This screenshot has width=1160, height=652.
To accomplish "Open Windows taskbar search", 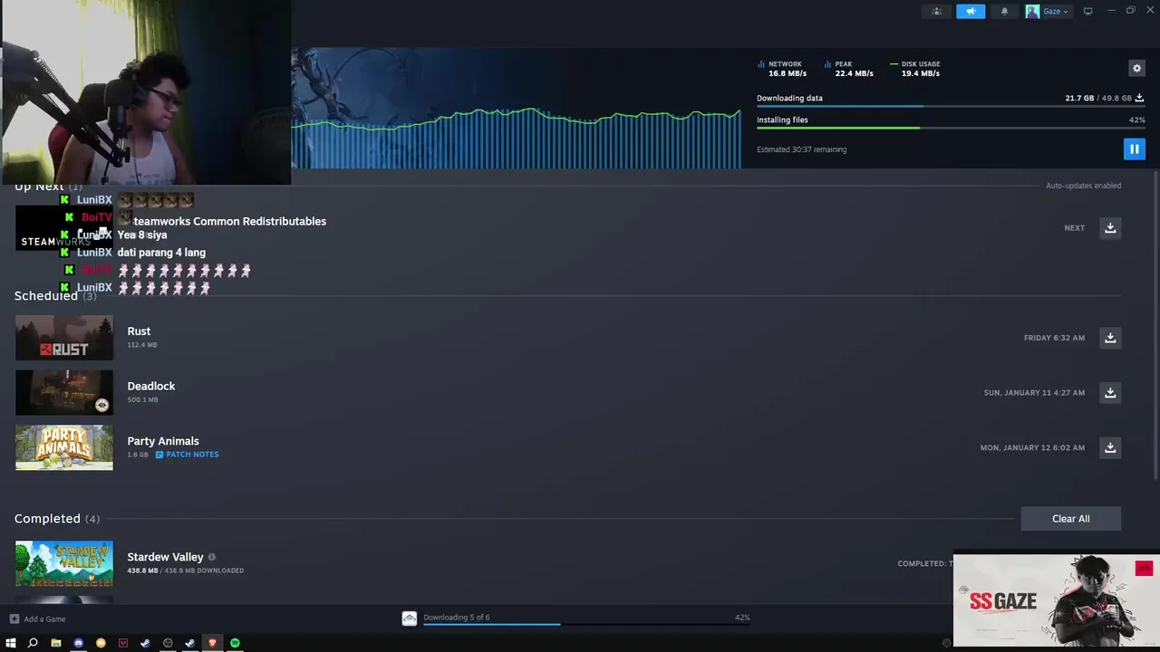I will click(x=33, y=643).
